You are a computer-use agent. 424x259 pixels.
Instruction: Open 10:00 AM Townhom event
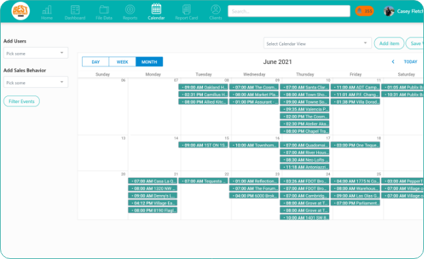click(x=254, y=145)
